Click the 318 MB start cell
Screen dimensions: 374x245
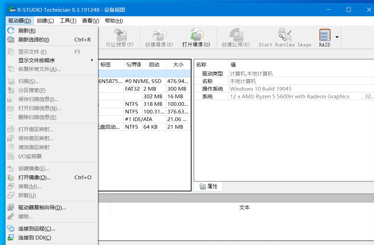coord(154,104)
